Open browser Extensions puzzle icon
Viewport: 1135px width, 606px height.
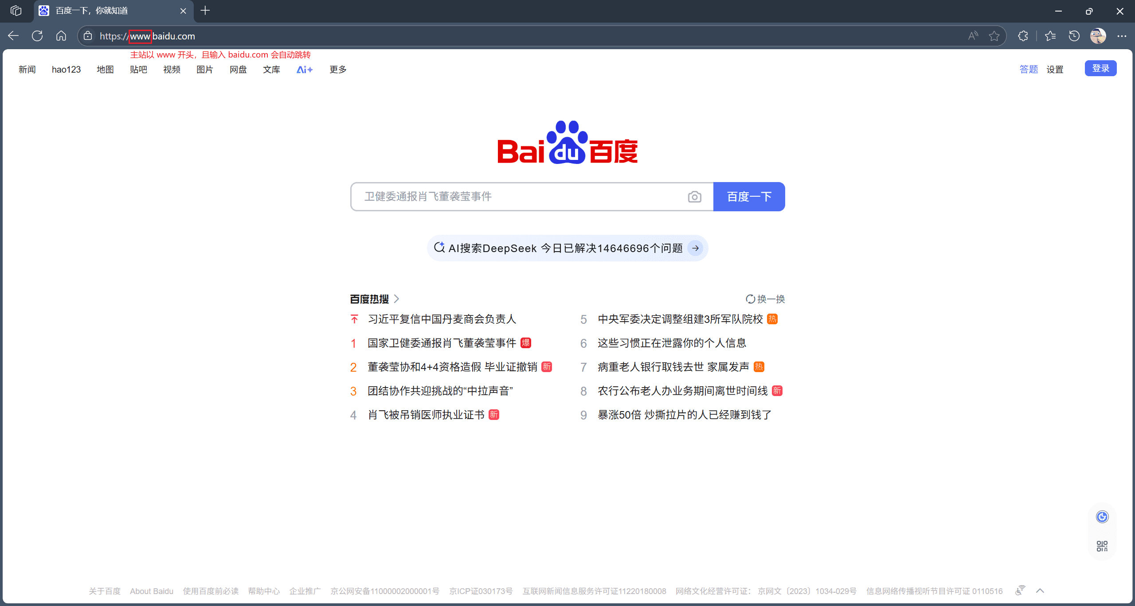point(1023,36)
